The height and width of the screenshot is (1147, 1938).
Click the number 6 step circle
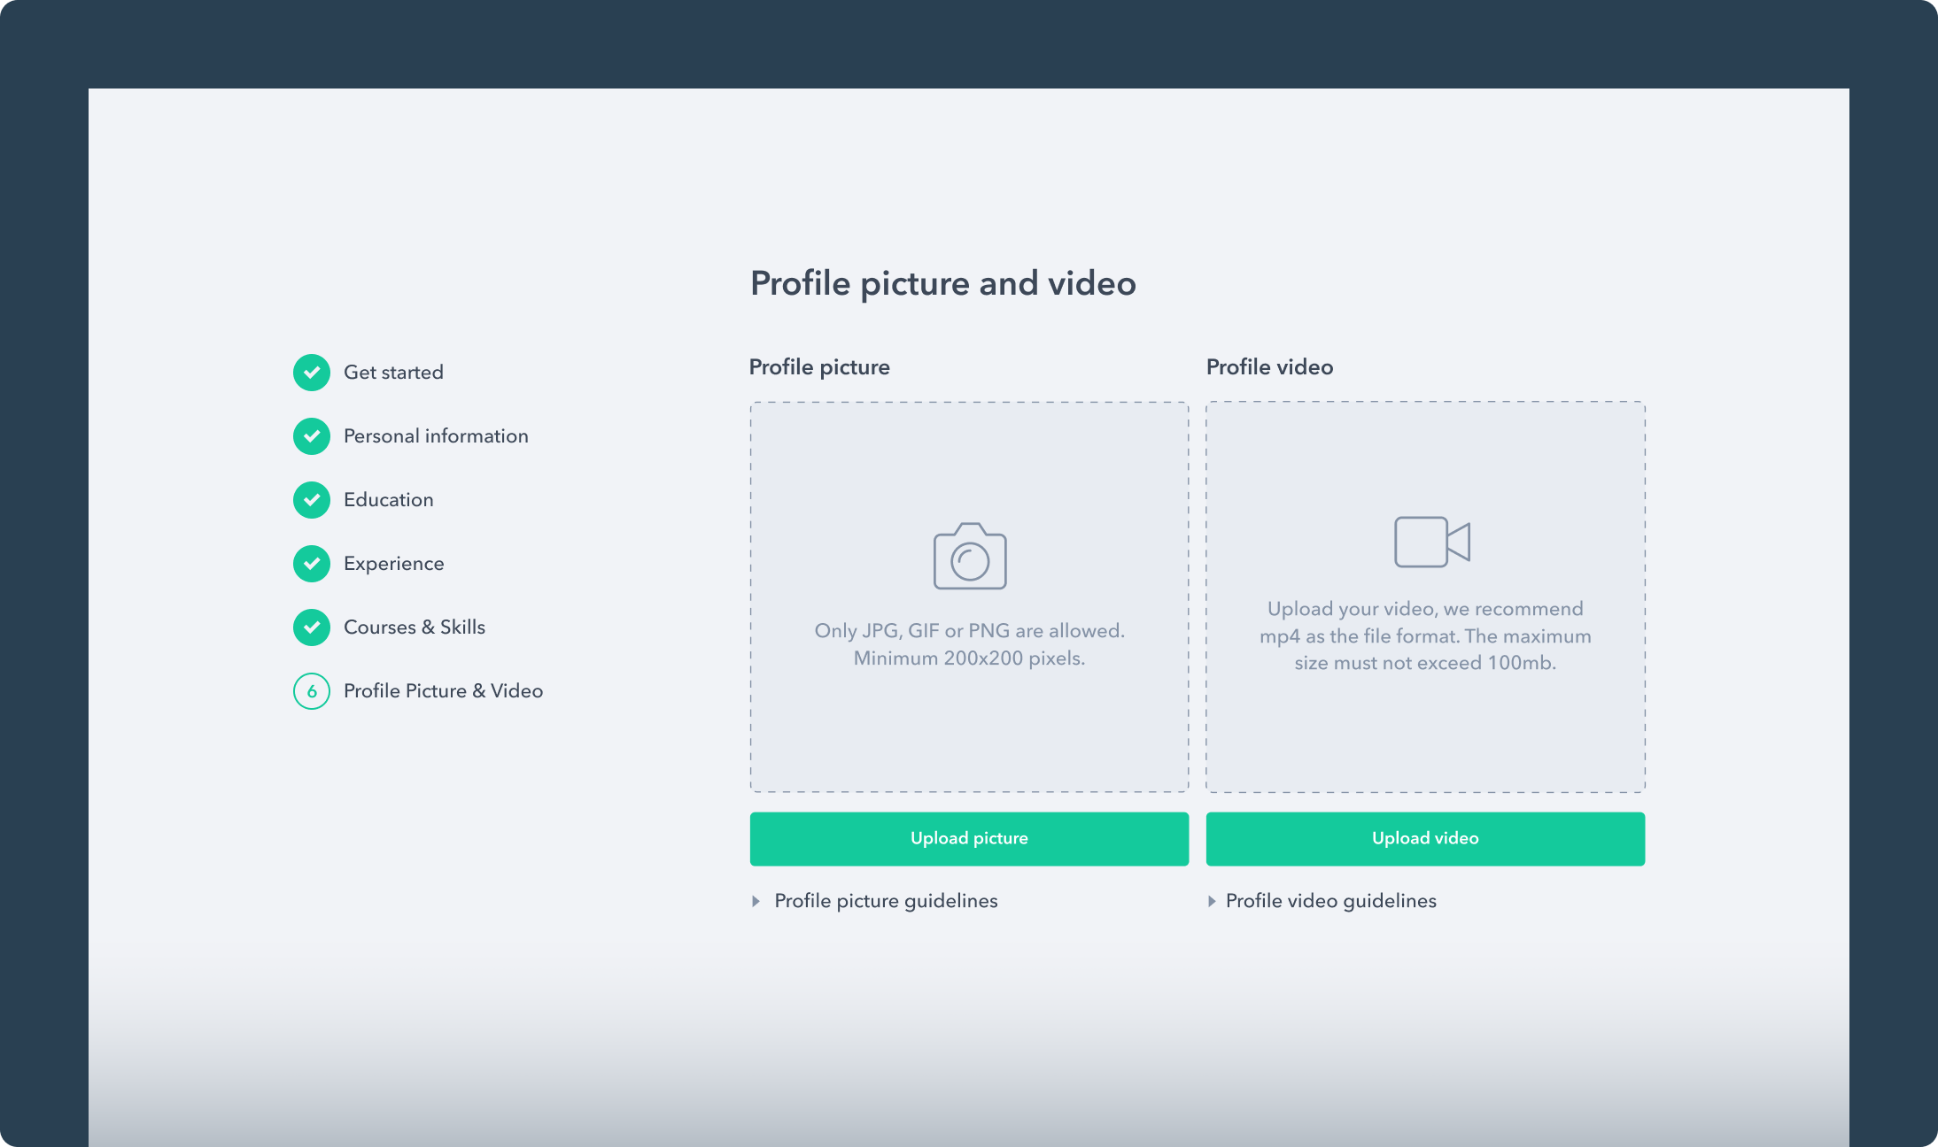(x=312, y=691)
